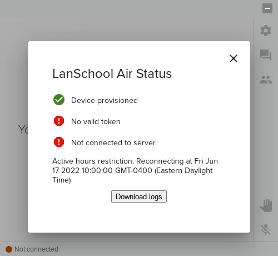This screenshot has width=278, height=256.
Task: Click the Not connected to server label
Action: tap(113, 142)
